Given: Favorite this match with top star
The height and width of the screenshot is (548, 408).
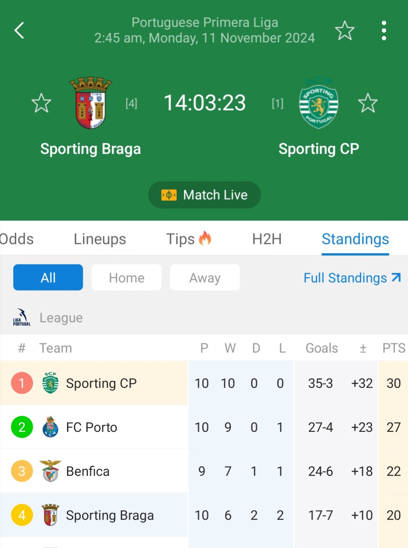Looking at the screenshot, I should pyautogui.click(x=345, y=31).
